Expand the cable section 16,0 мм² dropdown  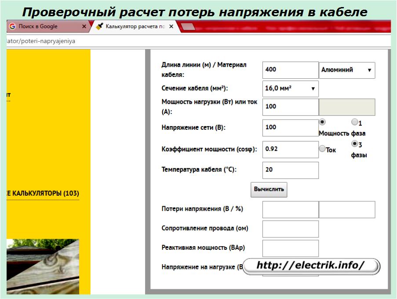click(290, 88)
